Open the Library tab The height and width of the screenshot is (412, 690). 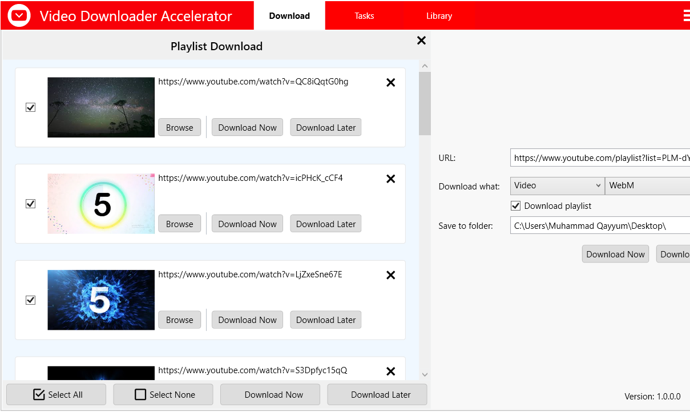coord(439,15)
